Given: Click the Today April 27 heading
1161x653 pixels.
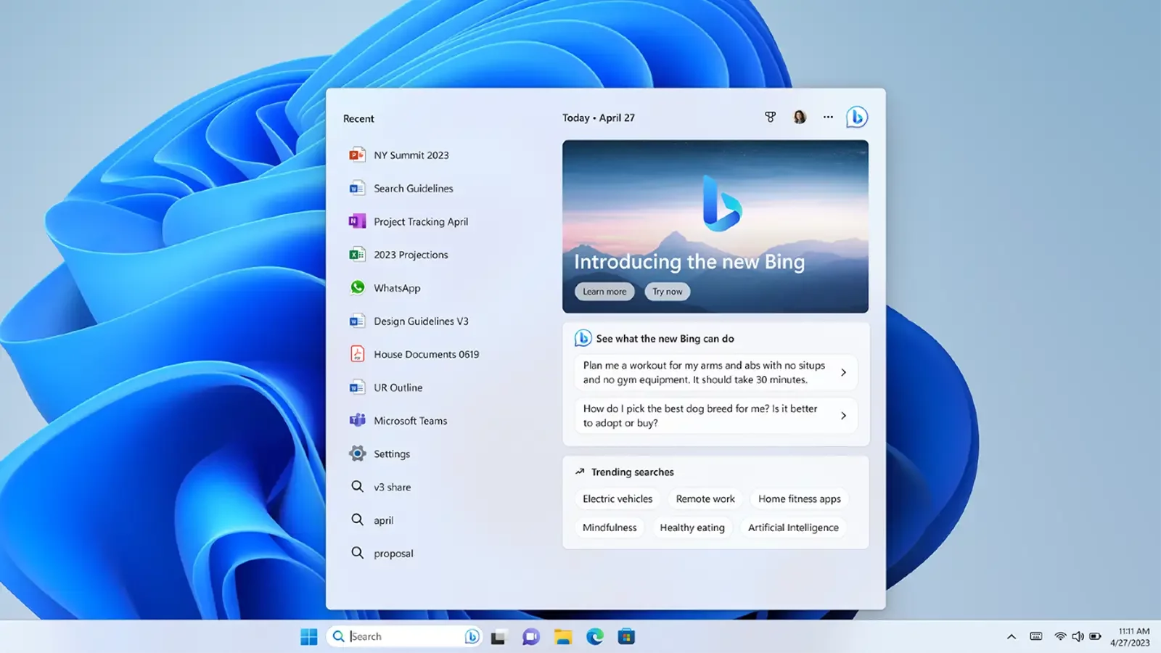Looking at the screenshot, I should [x=599, y=118].
